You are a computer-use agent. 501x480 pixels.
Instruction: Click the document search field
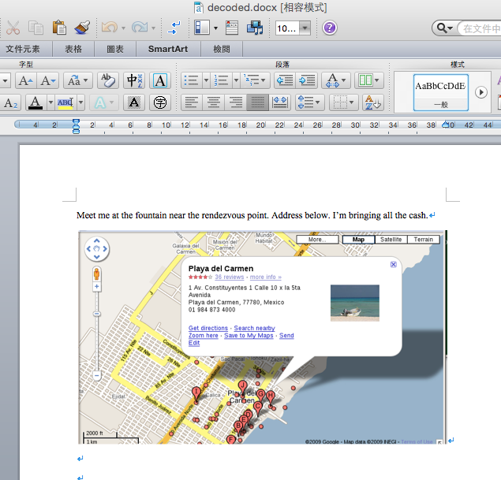(479, 28)
